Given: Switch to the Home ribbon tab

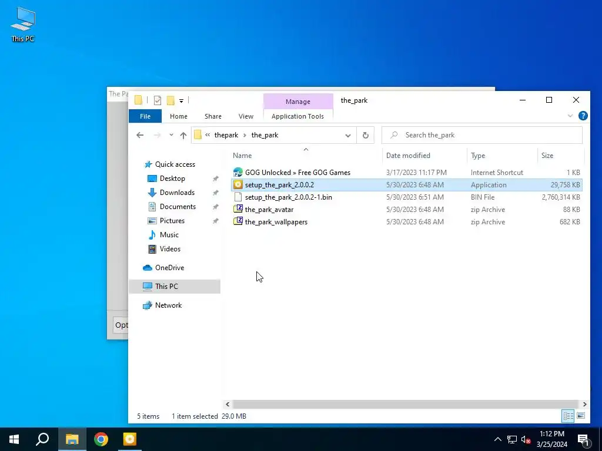Looking at the screenshot, I should click(x=179, y=116).
